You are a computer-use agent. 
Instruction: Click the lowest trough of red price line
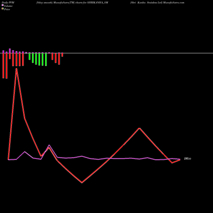click(82, 182)
